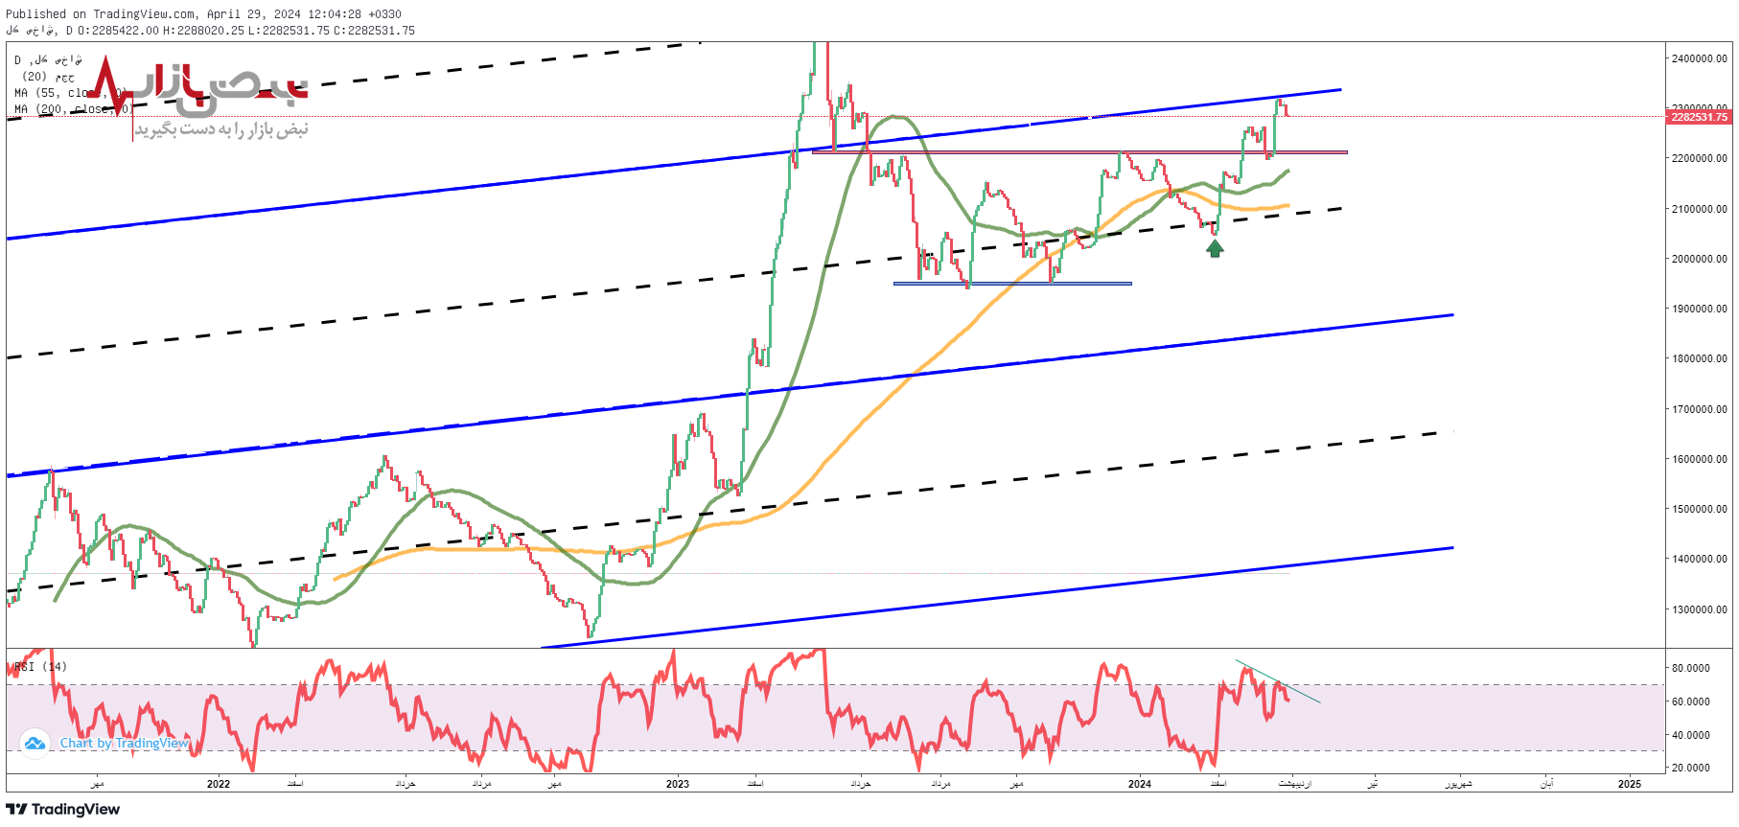Click the تیر month label on time axis
Viewport: 1739px width, 827px height.
click(1373, 784)
